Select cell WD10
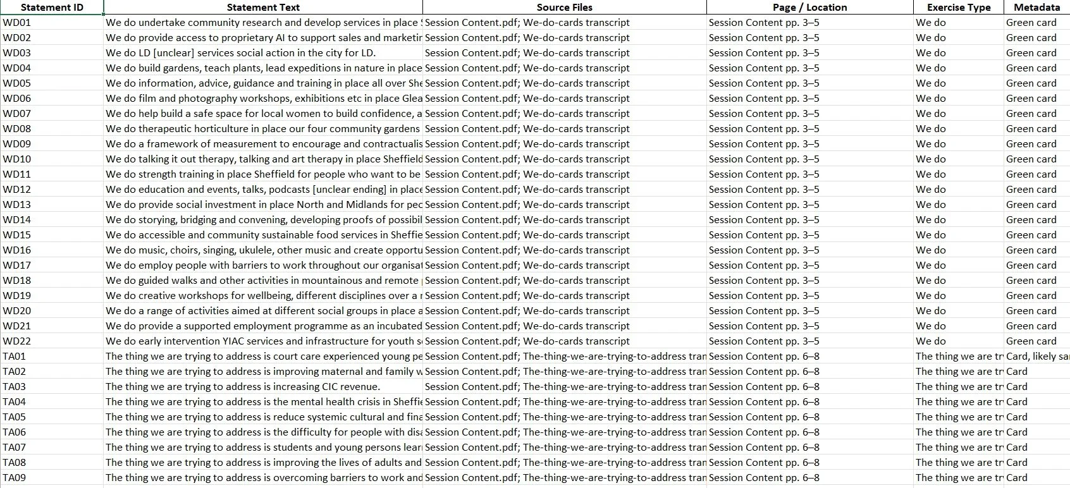 click(x=52, y=159)
